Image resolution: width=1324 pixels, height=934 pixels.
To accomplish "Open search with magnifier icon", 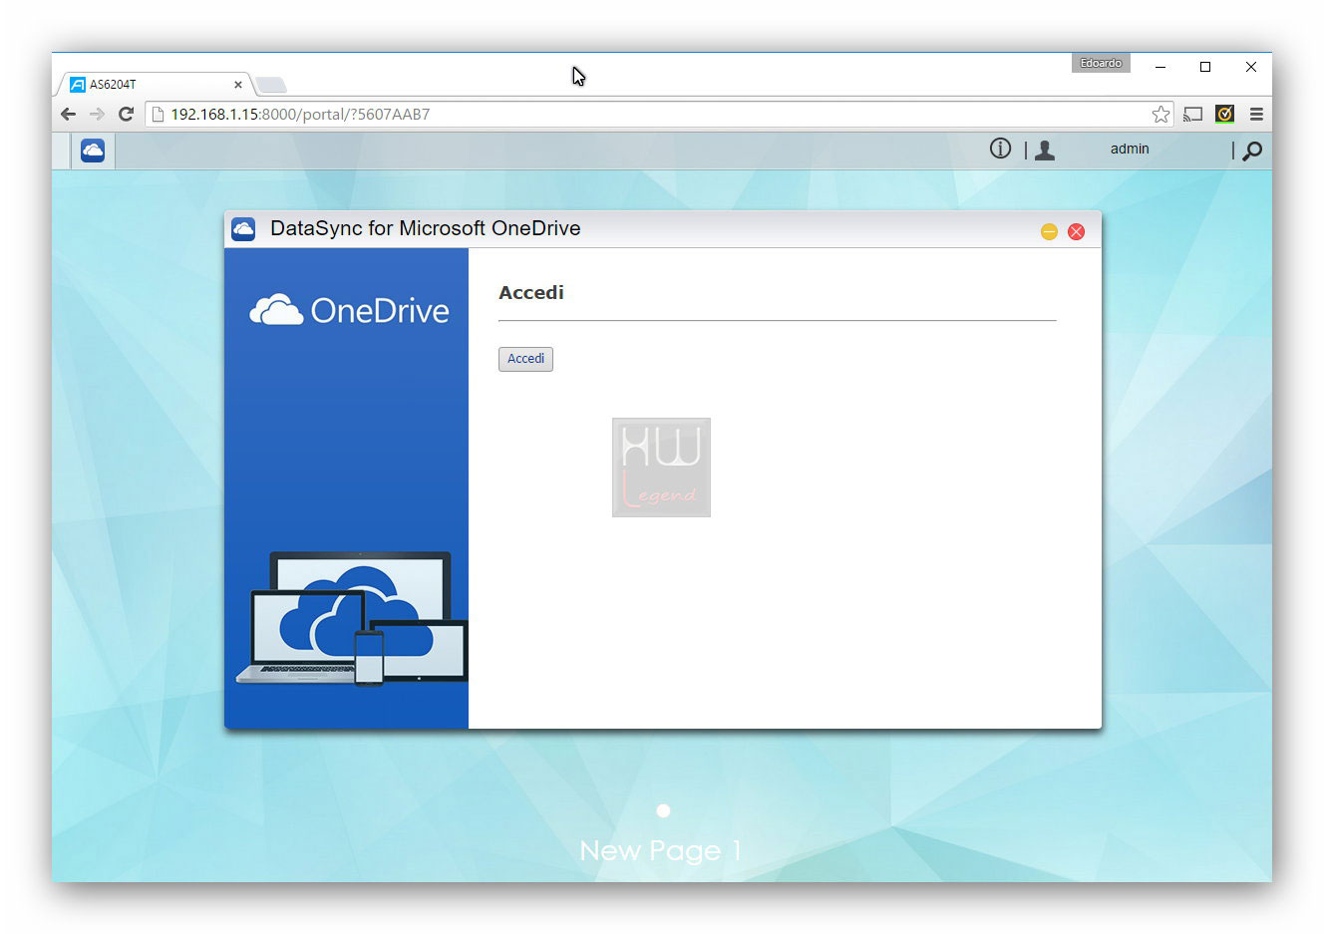I will point(1252,151).
